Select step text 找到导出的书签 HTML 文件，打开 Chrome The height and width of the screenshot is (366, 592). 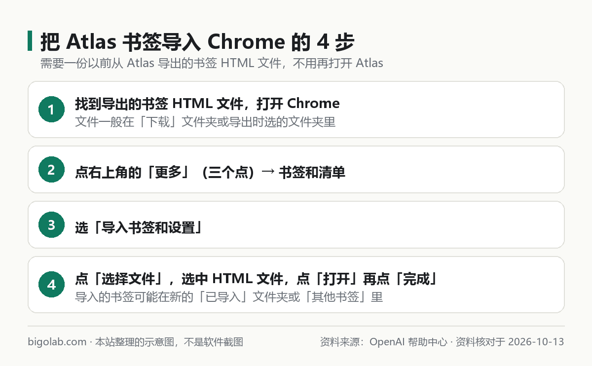coord(207,104)
